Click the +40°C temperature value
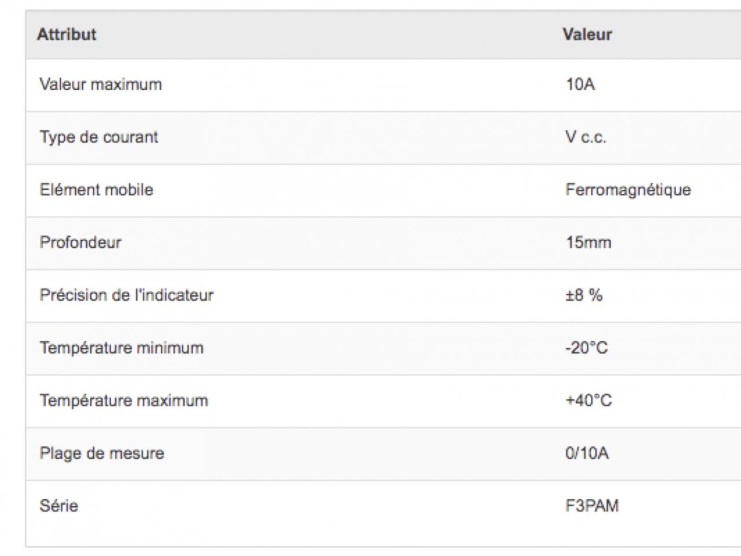This screenshot has height=556, width=741. [x=588, y=400]
